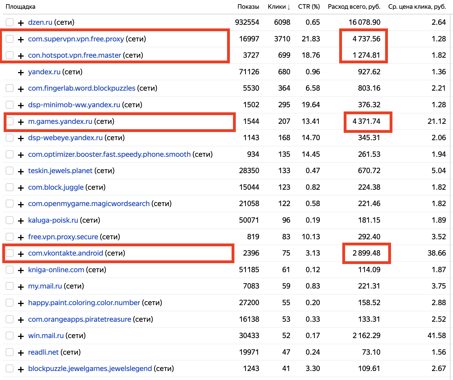
Task: Select the com.vkontakte.android row checkbox
Action: point(10,253)
